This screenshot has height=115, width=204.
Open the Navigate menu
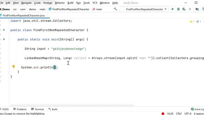point(26,3)
